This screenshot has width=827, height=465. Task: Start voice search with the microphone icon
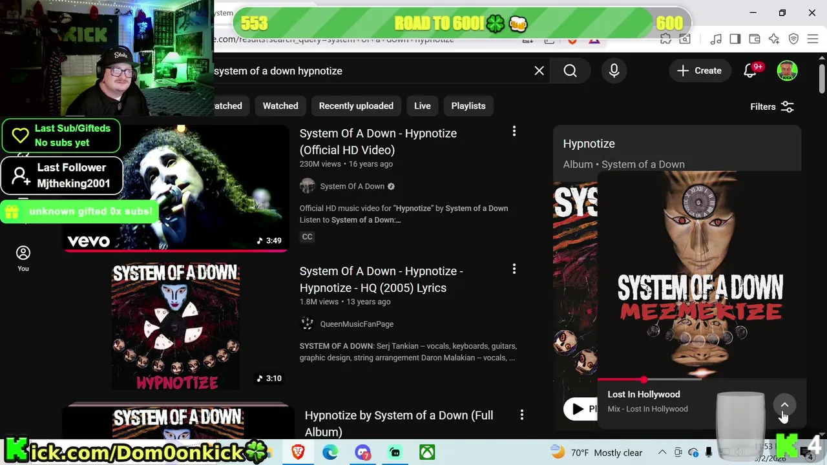click(x=614, y=71)
